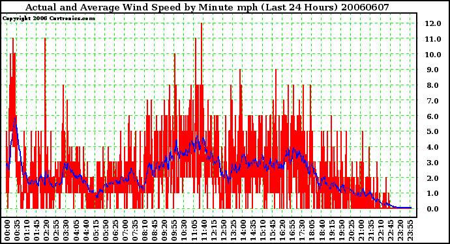
Task: Click the 07:00 time label
Action: [x=125, y=230]
